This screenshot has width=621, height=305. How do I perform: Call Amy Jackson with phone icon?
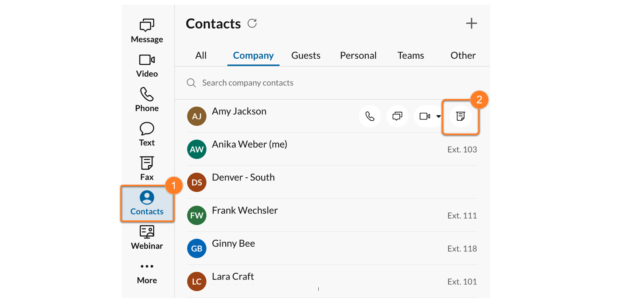tap(370, 116)
